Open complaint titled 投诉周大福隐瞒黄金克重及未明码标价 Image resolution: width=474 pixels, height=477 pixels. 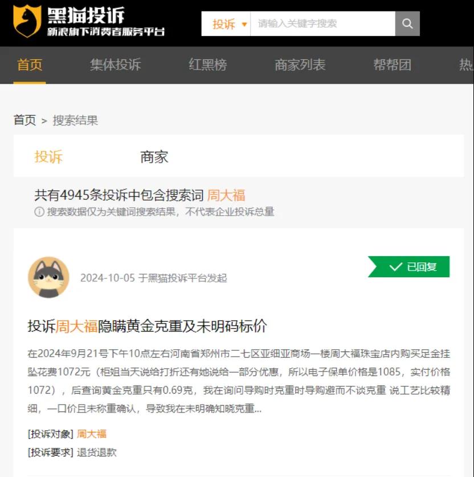point(148,326)
